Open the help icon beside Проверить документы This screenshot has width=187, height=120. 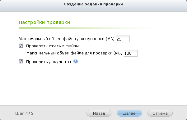76,62
